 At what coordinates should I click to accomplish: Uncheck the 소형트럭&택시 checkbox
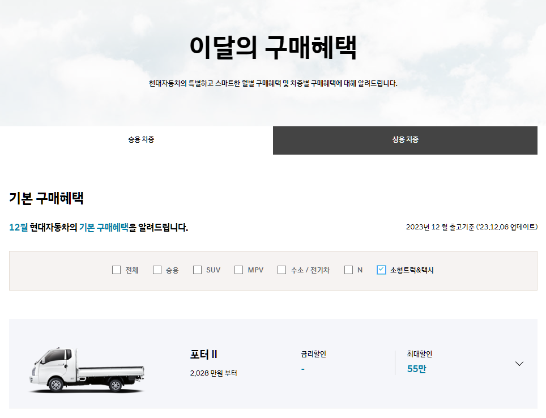[x=381, y=270]
